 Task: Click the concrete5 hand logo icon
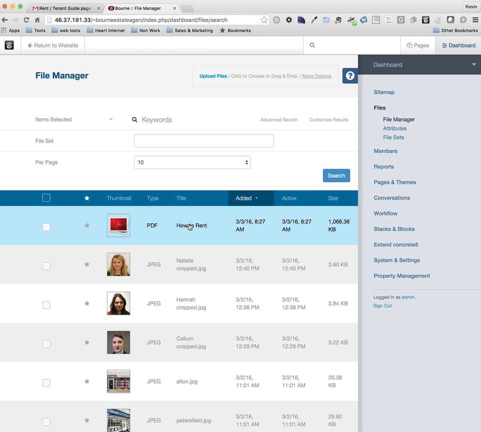9,45
